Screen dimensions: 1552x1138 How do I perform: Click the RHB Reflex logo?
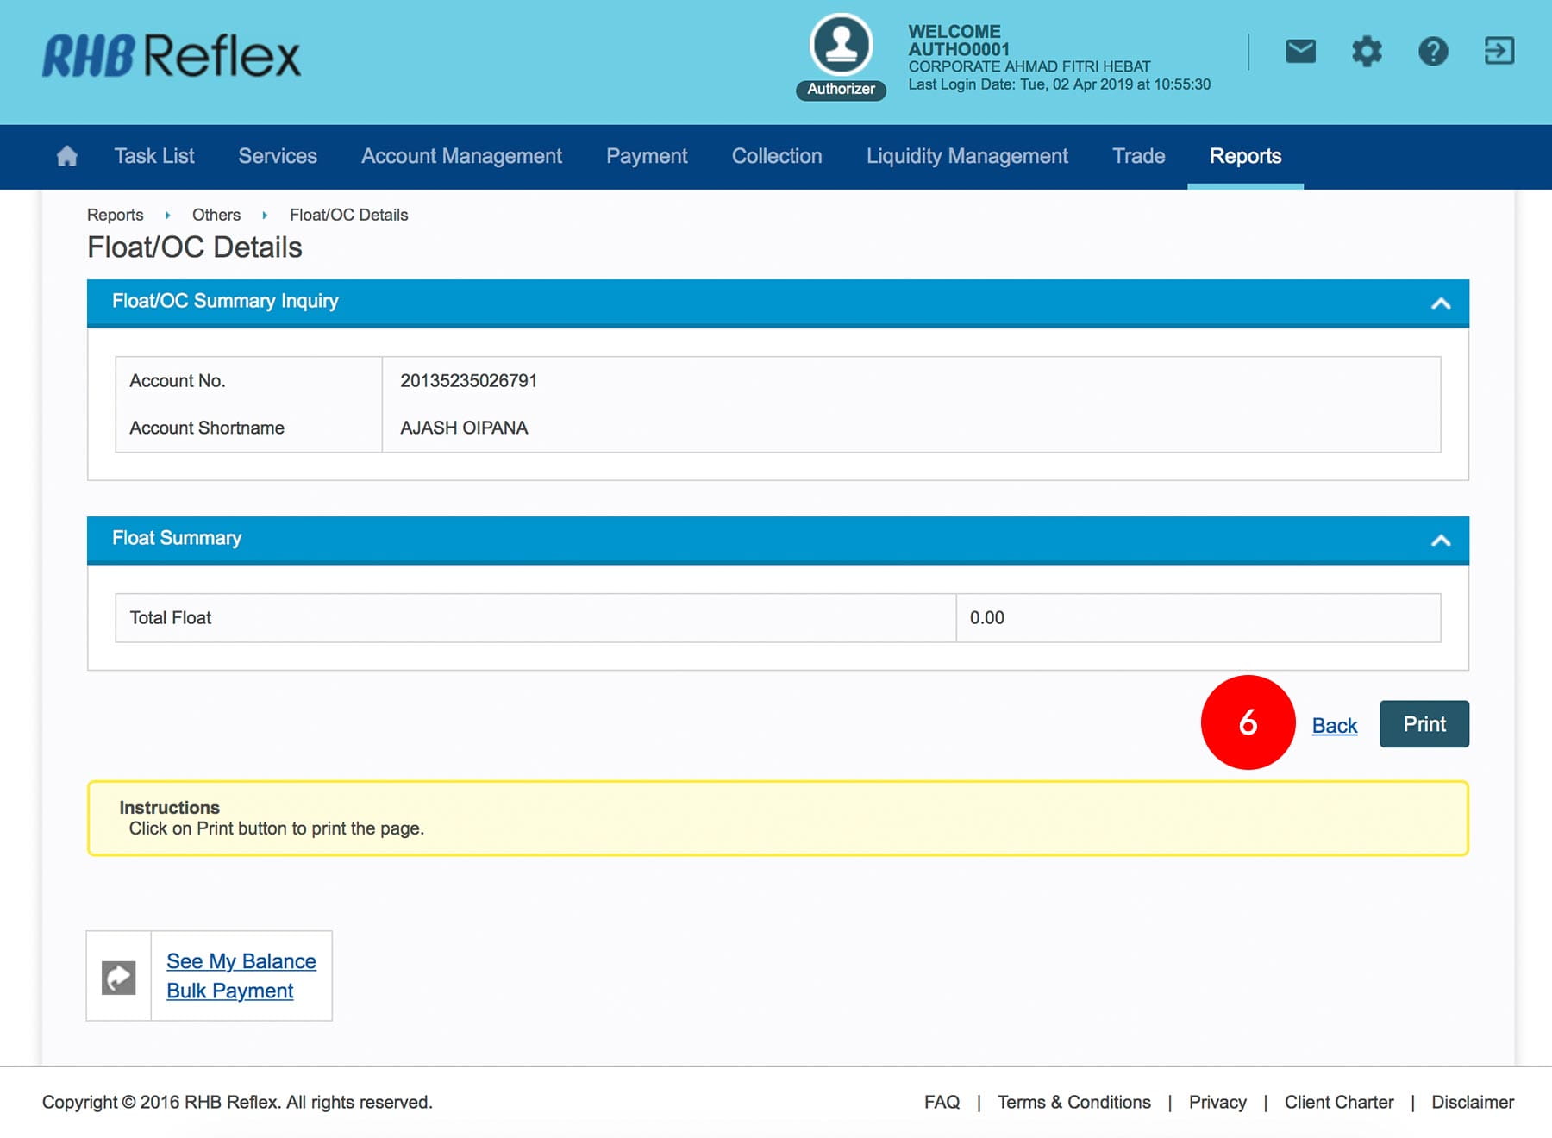[x=172, y=57]
